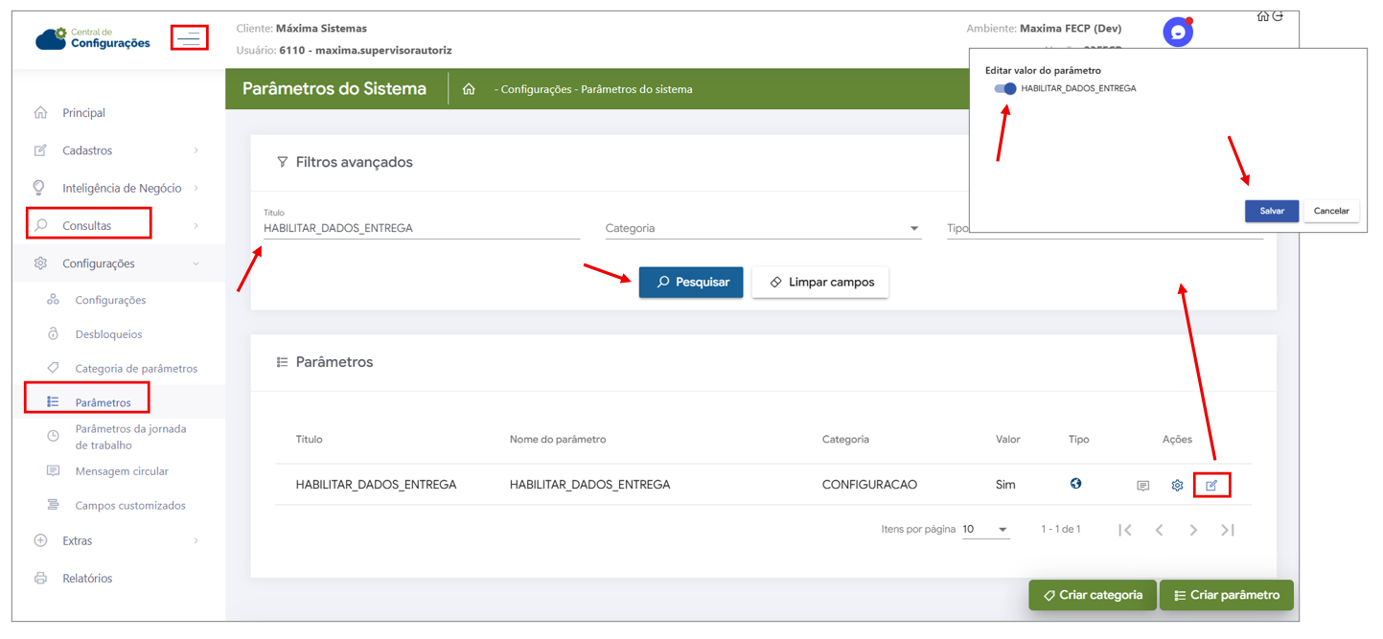This screenshot has width=1383, height=639.
Task: Click the comment icon in Ações column
Action: [1142, 486]
